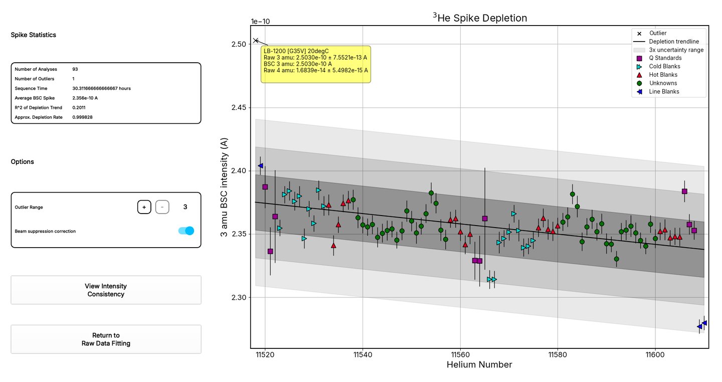The height and width of the screenshot is (382, 722).
Task: Decrease the outlier range with the minus button
Action: pos(162,207)
